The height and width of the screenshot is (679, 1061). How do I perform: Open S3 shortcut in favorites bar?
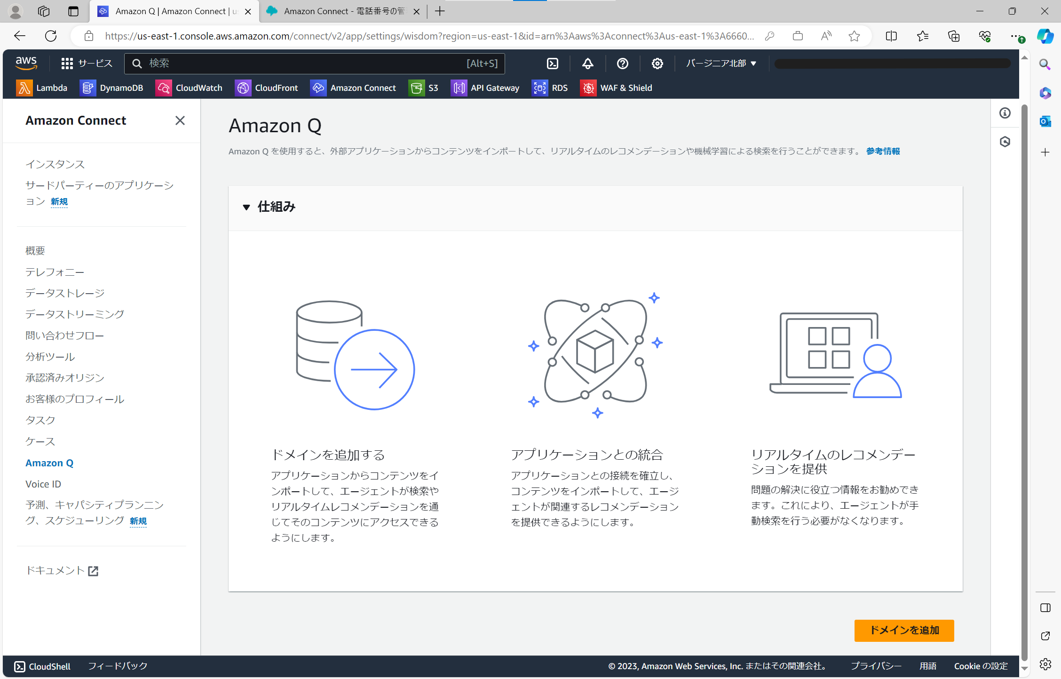pyautogui.click(x=423, y=88)
